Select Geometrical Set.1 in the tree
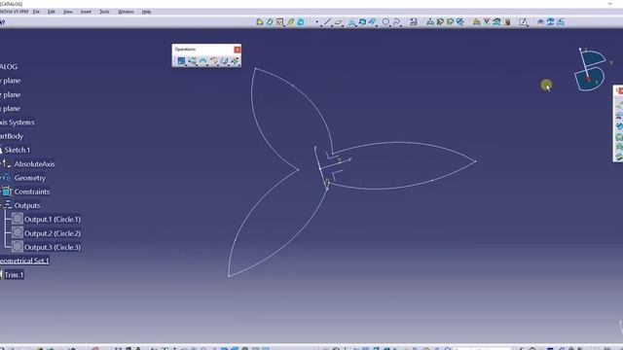Image resolution: width=623 pixels, height=350 pixels. pyautogui.click(x=24, y=261)
